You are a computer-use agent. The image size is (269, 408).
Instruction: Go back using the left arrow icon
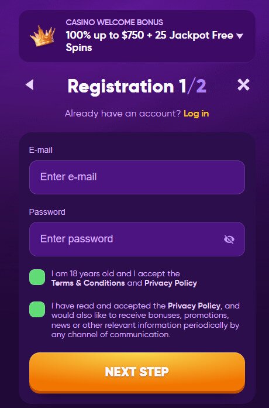click(x=30, y=84)
